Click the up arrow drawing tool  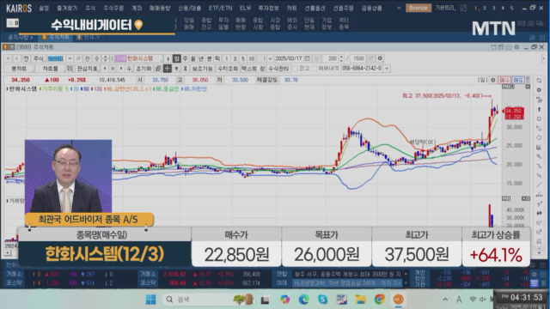539,109
